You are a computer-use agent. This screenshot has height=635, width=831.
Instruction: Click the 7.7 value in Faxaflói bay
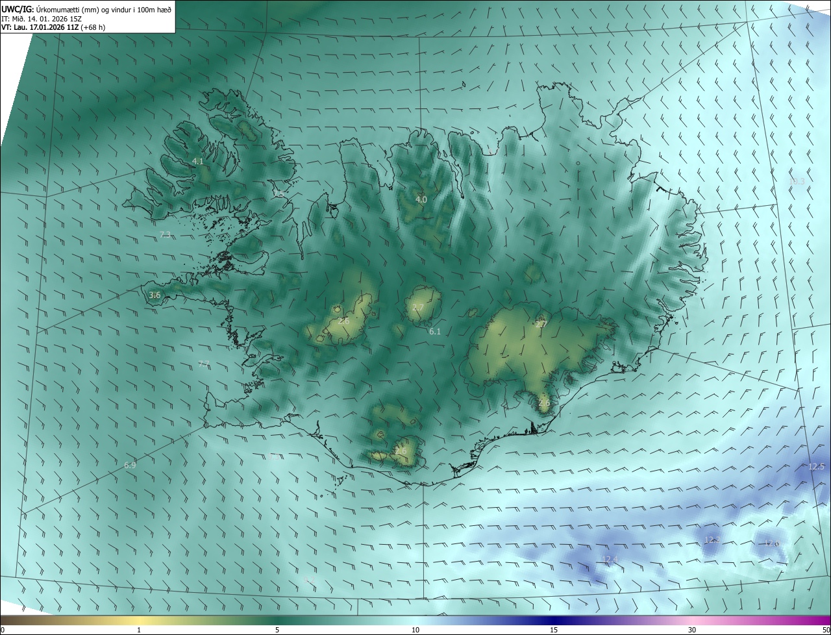204,364
